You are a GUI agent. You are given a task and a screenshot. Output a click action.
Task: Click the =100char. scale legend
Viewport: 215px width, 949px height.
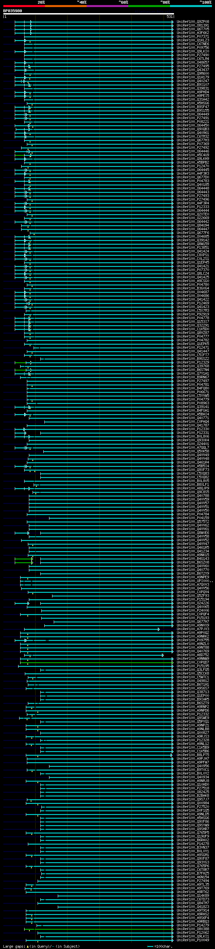tap(163, 946)
